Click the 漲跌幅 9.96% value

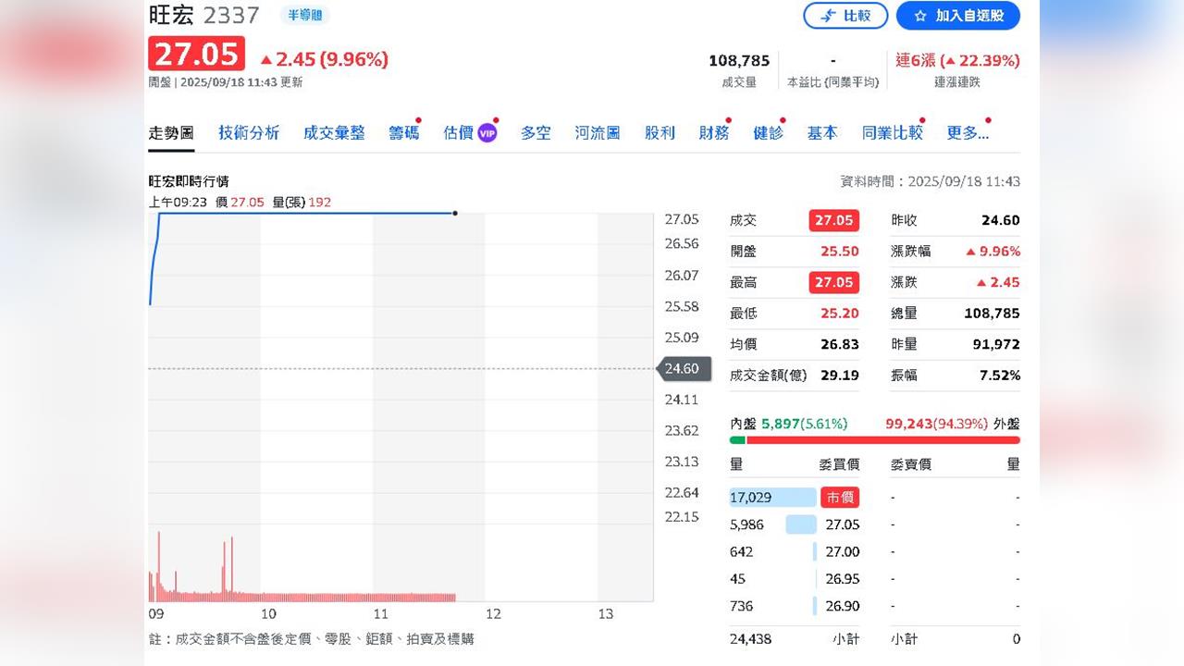pyautogui.click(x=993, y=252)
